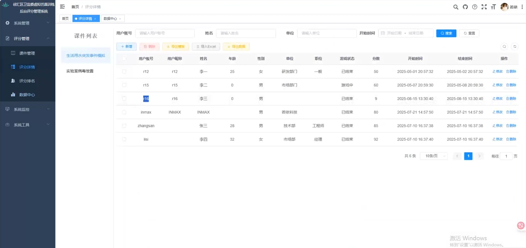Open the header search magnifier icon
Image resolution: width=526 pixels, height=248 pixels.
456,7
